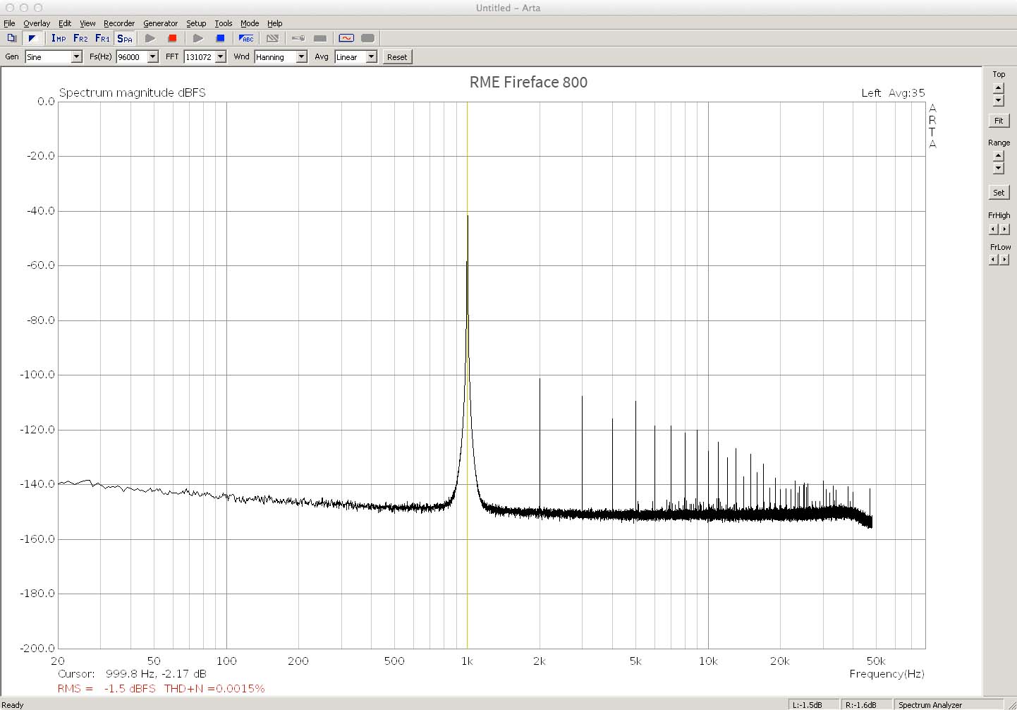Lower graph Top with down arrow
Viewport: 1017px width, 710px height.
pos(998,100)
